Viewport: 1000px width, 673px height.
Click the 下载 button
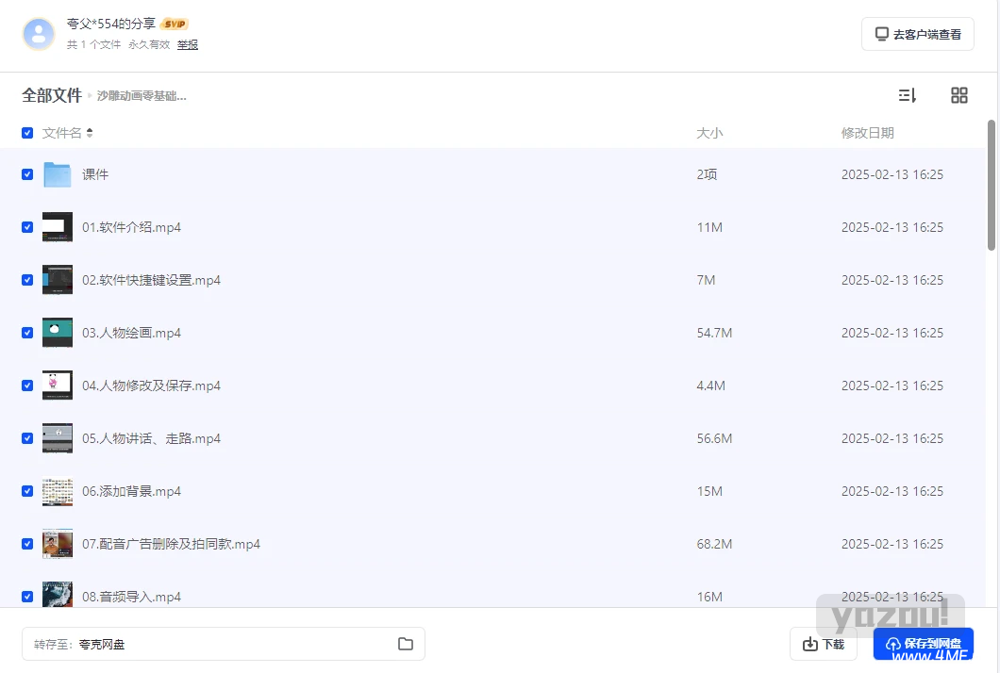[x=824, y=644]
